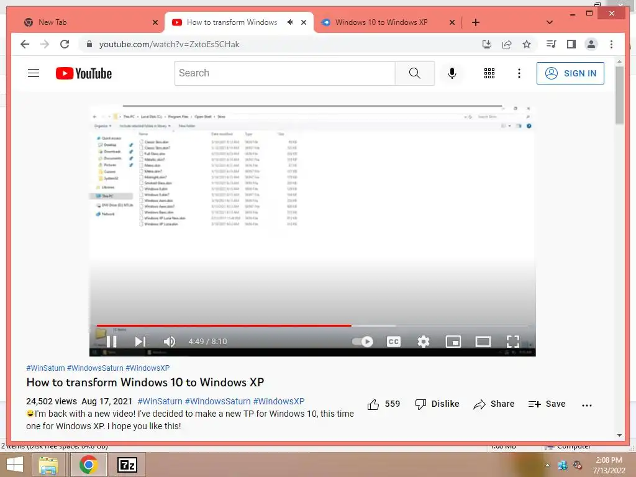Viewport: 636px width, 477px height.
Task: Click the Dislike button
Action: (x=437, y=404)
